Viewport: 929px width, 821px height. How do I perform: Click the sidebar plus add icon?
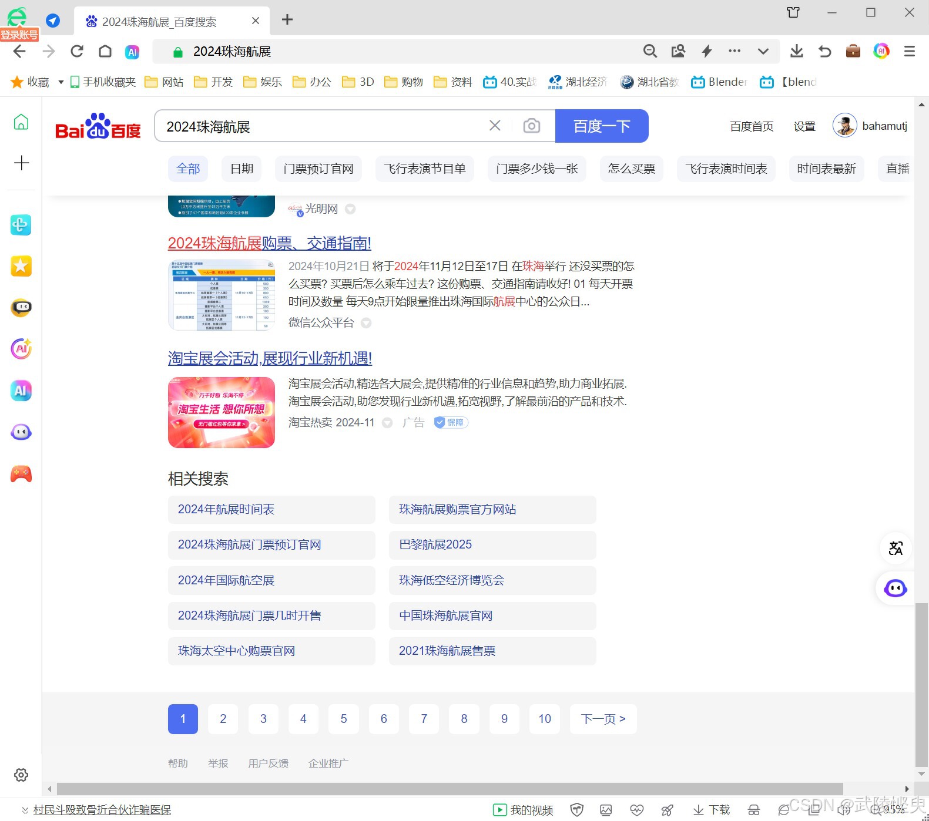(21, 163)
